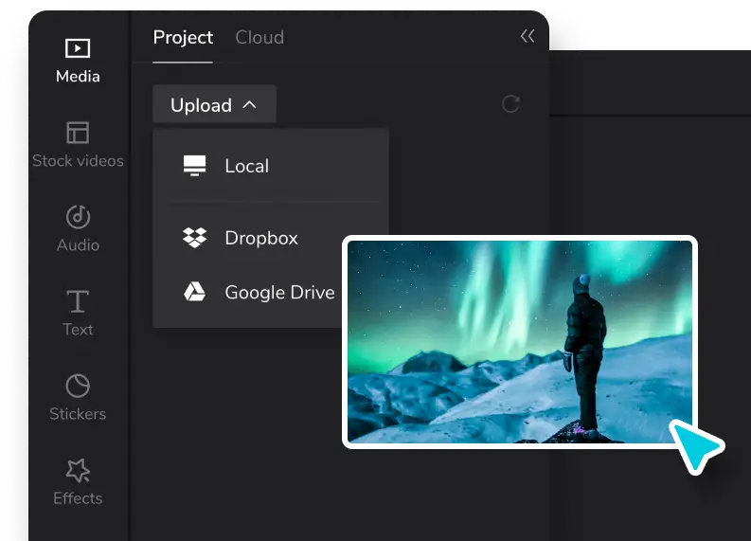The image size is (751, 541).
Task: Select the aurora borealis image thumbnail
Action: pyautogui.click(x=520, y=341)
